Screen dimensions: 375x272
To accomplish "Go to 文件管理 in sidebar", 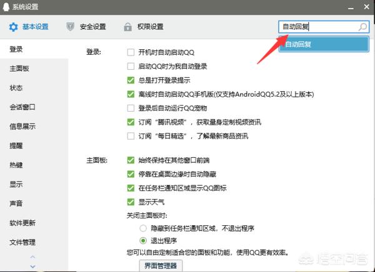I will click(22, 242).
